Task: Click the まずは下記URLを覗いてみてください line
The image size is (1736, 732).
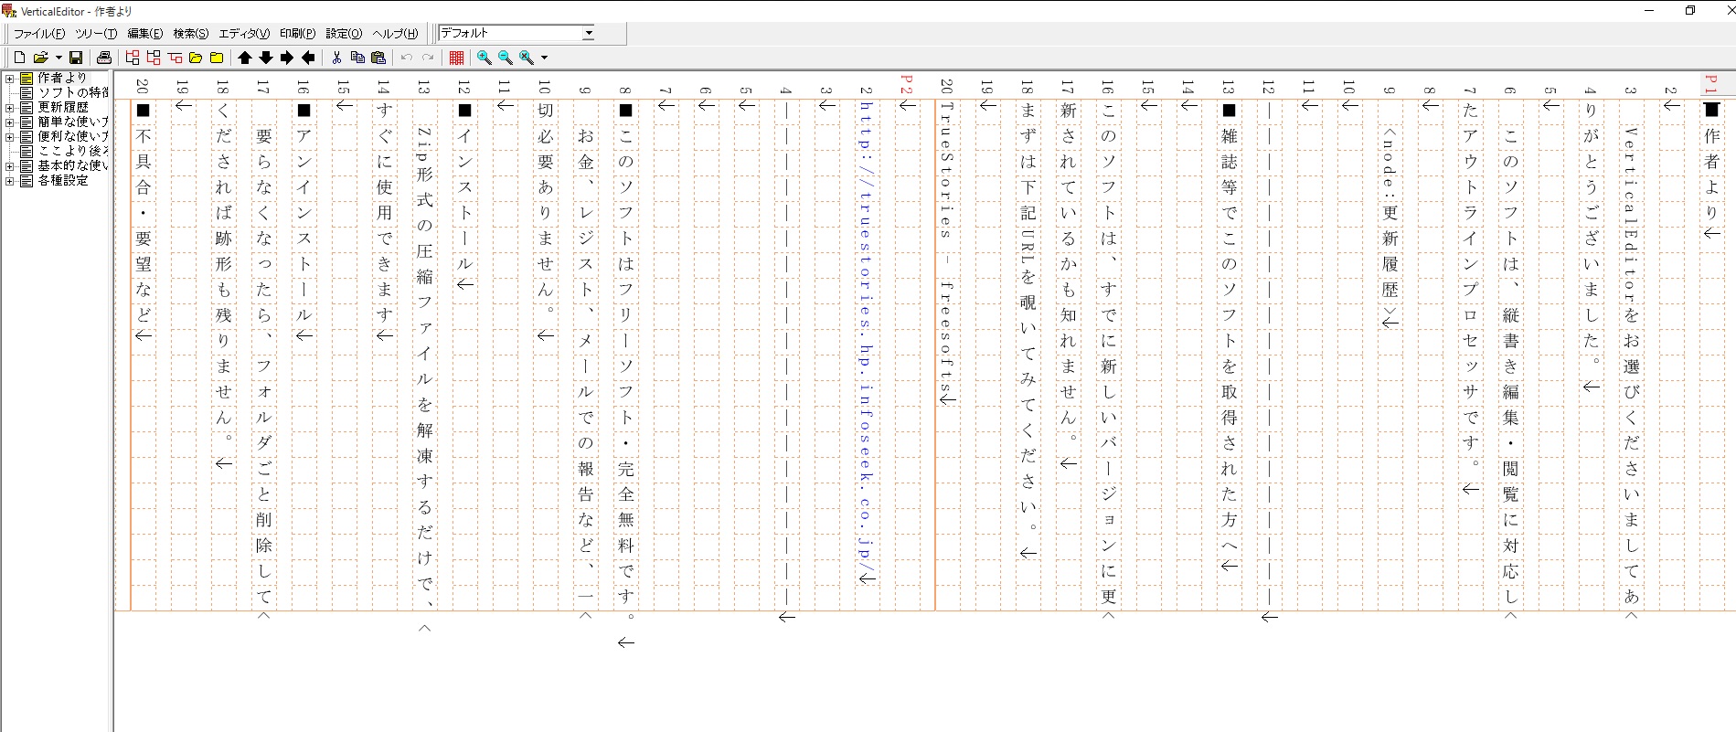Action: (x=1028, y=316)
